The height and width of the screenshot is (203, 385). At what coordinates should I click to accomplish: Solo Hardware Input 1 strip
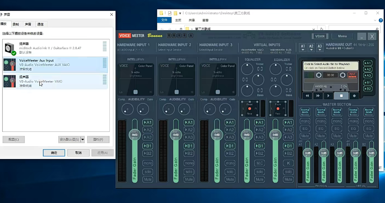coord(148,172)
